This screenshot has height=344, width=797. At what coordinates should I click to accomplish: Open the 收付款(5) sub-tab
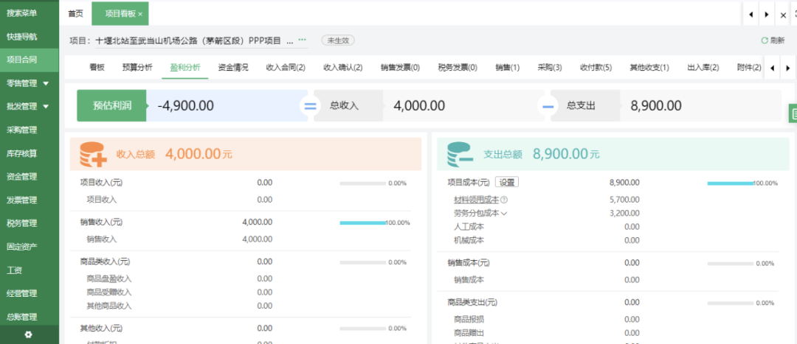[x=596, y=68]
